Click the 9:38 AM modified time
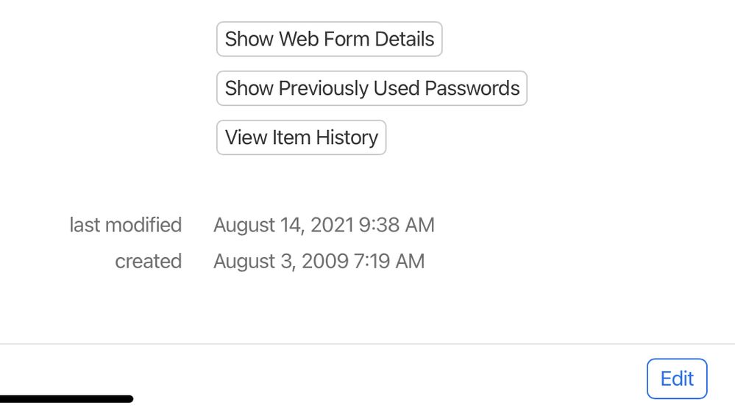The height and width of the screenshot is (413, 735). point(397,225)
